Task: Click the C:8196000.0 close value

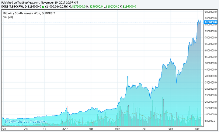Action: click(128, 7)
